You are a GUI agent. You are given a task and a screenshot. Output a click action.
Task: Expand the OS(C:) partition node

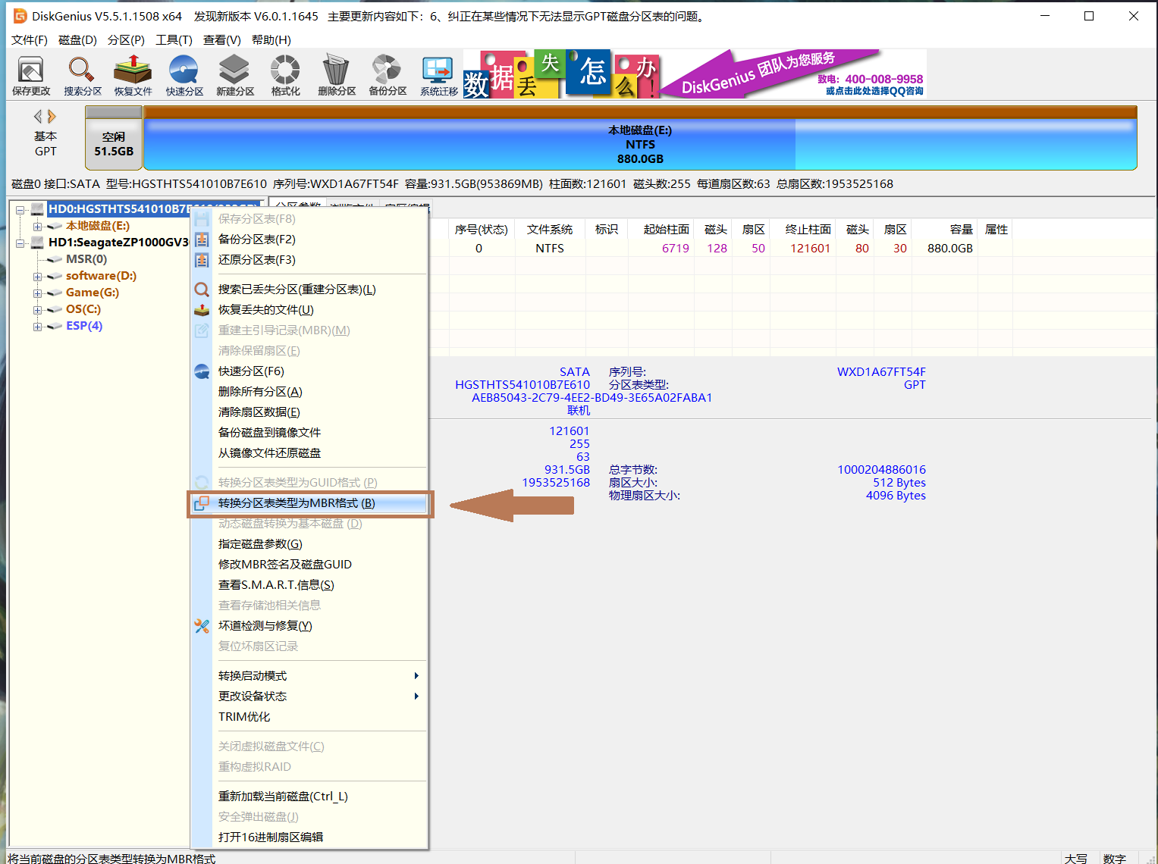[37, 309]
